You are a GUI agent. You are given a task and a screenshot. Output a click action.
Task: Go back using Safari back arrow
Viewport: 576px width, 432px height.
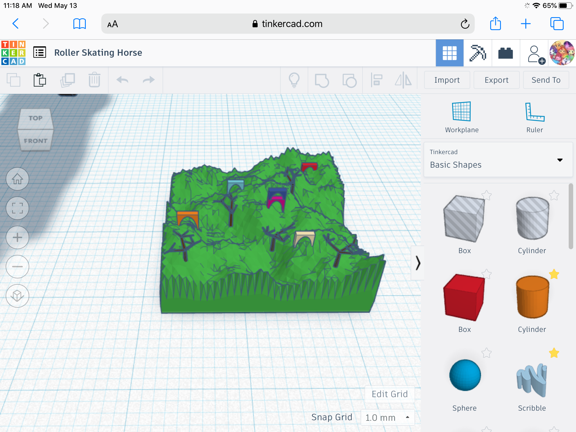pos(16,24)
